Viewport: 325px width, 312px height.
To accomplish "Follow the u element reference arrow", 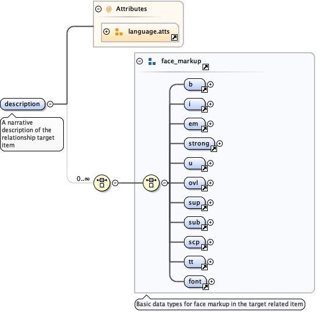I will click(204, 169).
